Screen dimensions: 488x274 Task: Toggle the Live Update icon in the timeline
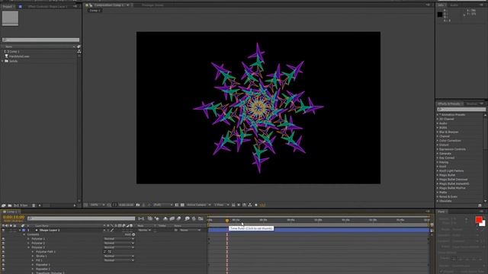[x=149, y=218]
